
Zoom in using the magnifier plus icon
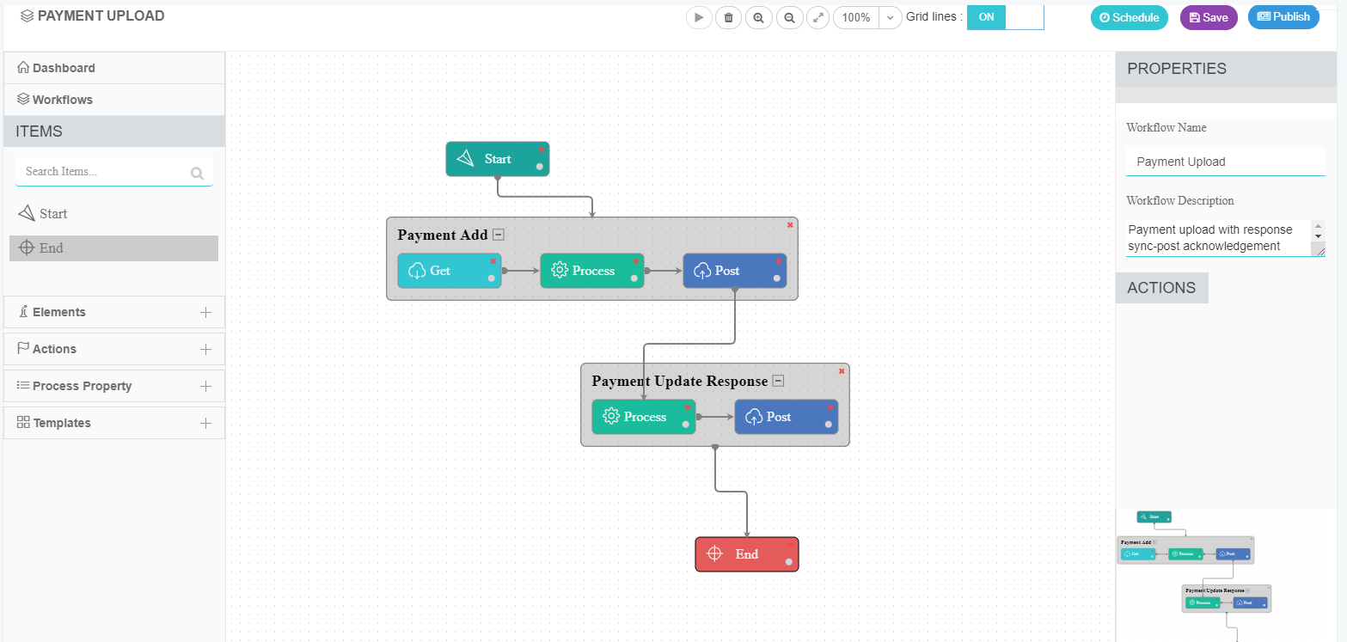[759, 17]
